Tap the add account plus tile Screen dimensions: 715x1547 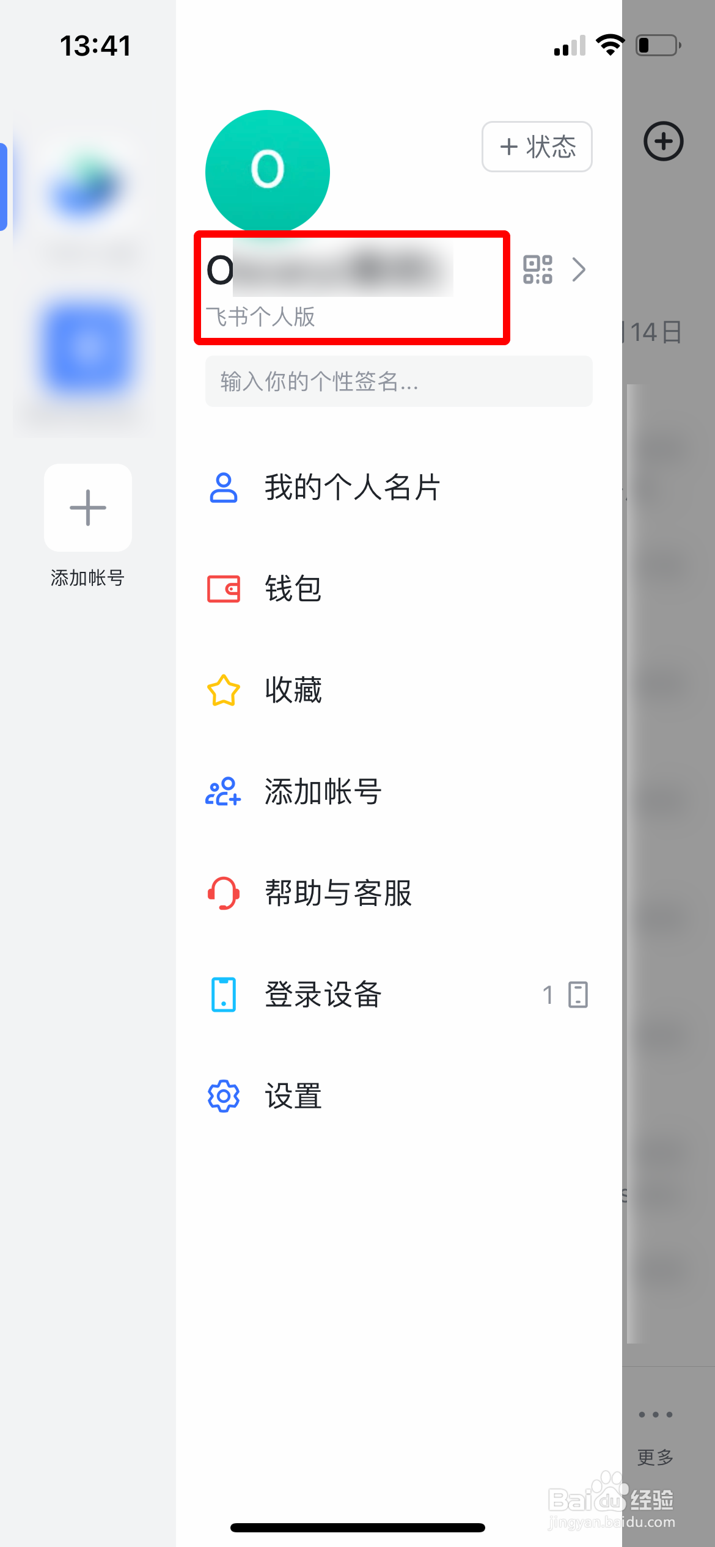click(88, 508)
